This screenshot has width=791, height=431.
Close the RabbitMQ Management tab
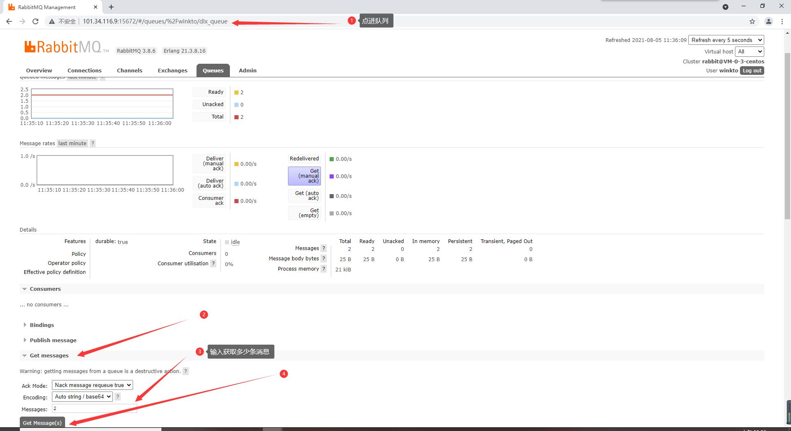click(x=96, y=7)
